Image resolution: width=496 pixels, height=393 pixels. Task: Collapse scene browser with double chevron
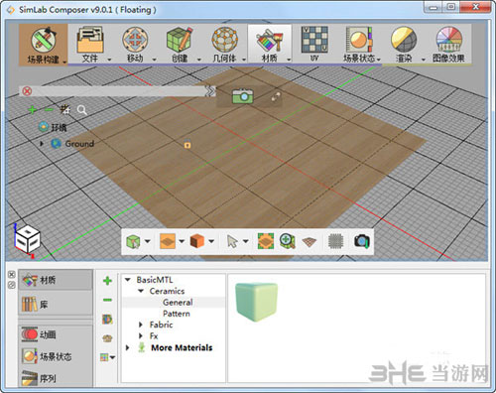pos(210,91)
